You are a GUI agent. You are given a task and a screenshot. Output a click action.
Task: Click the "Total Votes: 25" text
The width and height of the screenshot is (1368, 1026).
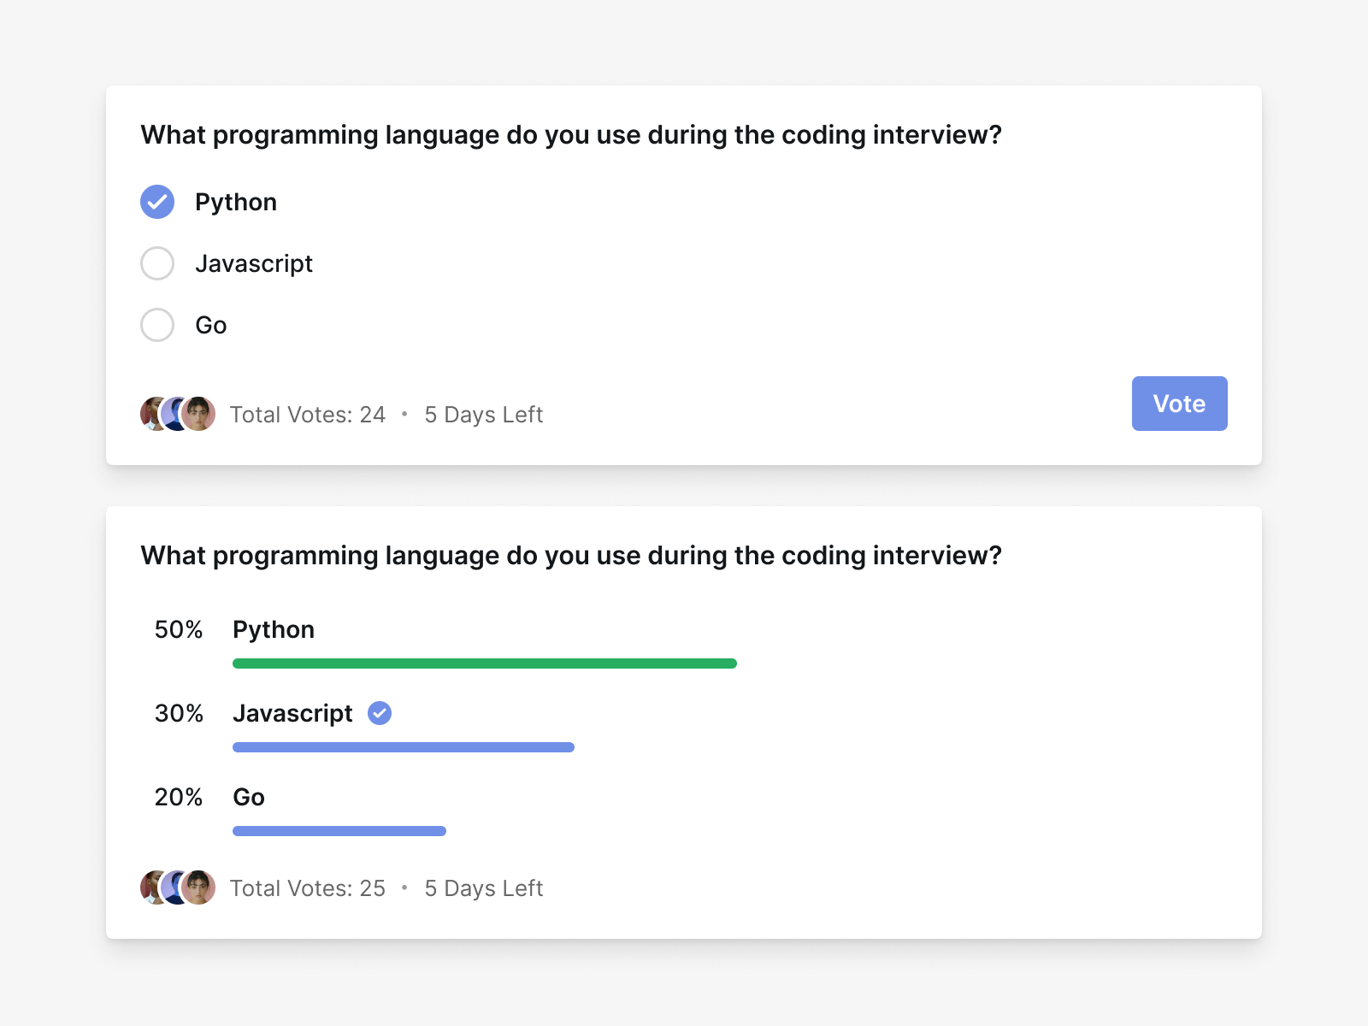[308, 888]
